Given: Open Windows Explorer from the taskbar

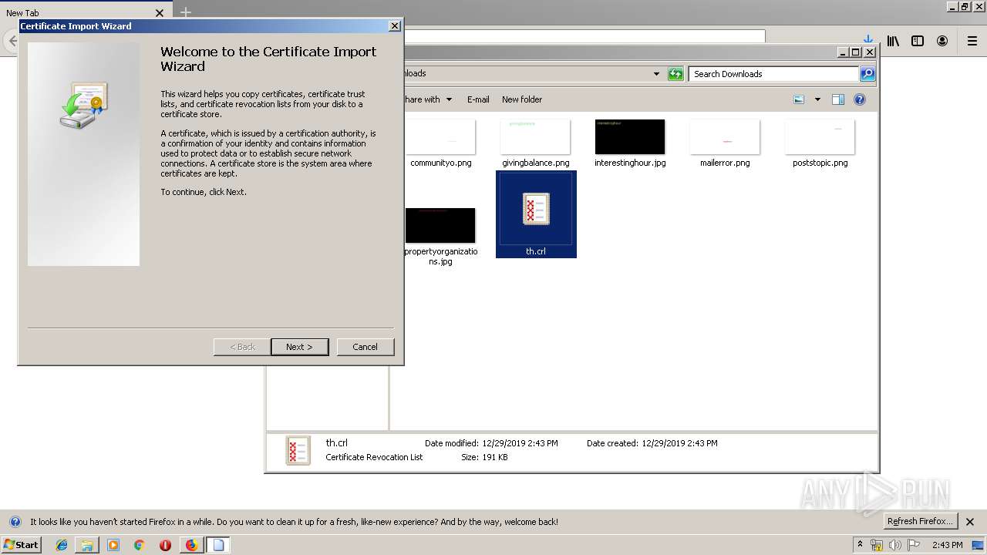Looking at the screenshot, I should (87, 545).
